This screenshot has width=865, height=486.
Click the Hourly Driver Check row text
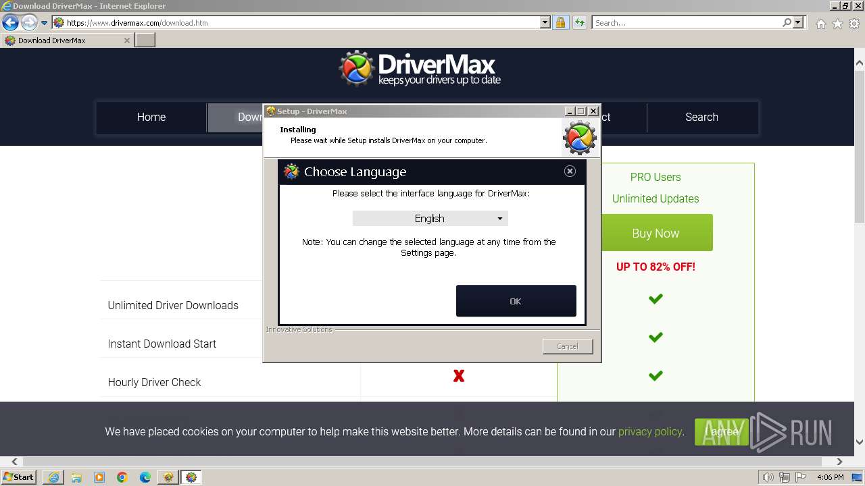154,382
